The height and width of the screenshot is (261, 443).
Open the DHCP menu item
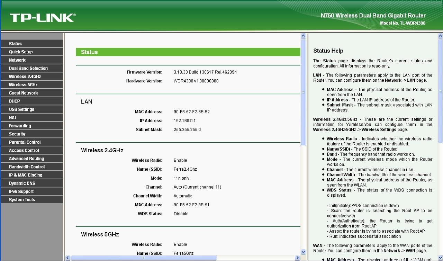15,101
